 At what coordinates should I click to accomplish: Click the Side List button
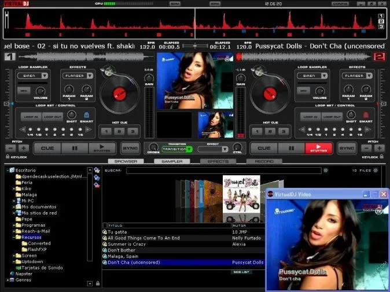pyautogui.click(x=241, y=272)
